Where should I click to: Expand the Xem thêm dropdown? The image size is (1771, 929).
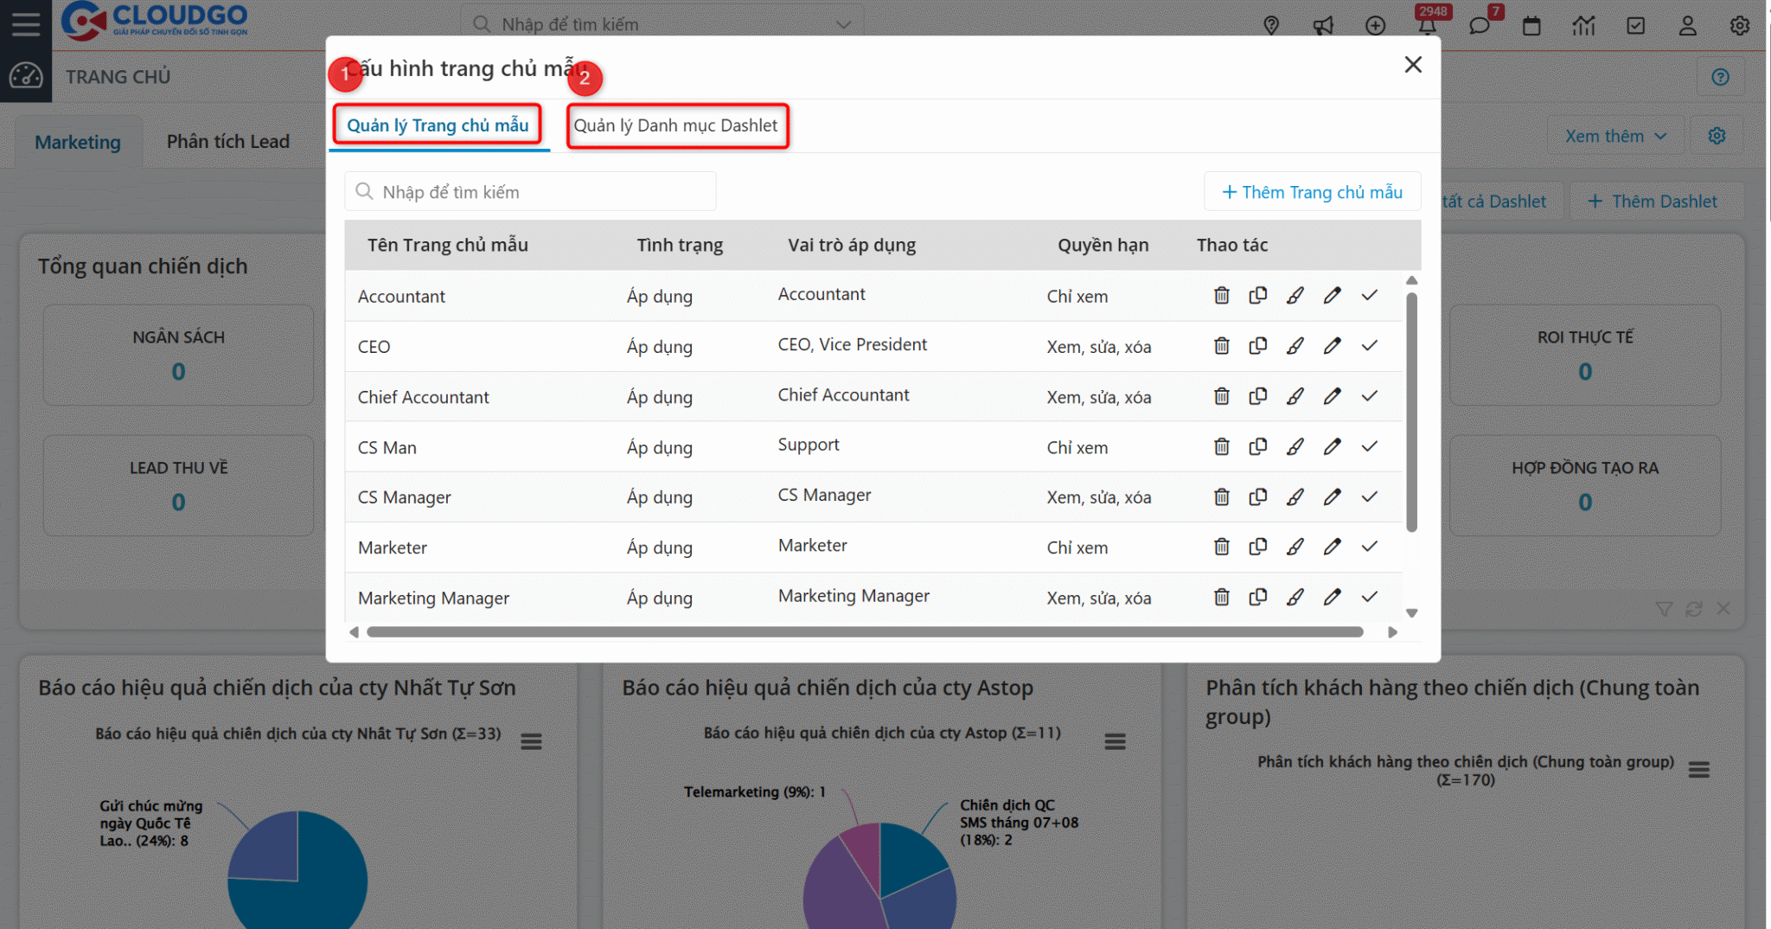1615,136
